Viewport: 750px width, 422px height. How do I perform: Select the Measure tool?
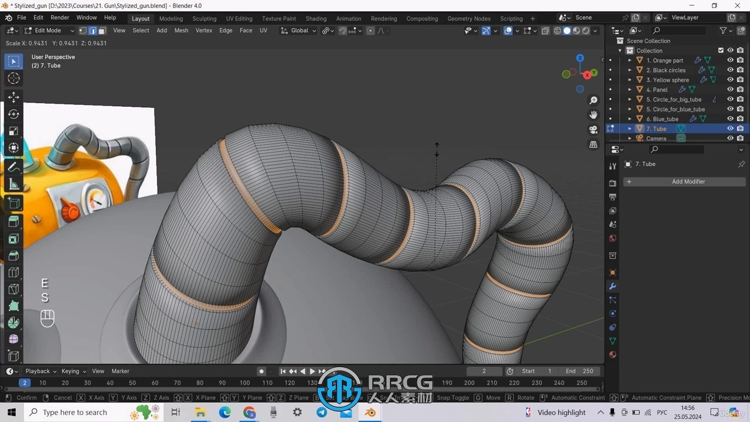[x=13, y=184]
